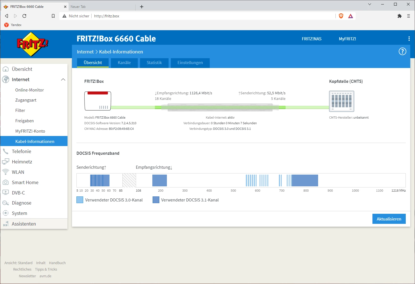This screenshot has height=284, width=415.
Task: Open the MyFRITZ! header link
Action: (348, 39)
